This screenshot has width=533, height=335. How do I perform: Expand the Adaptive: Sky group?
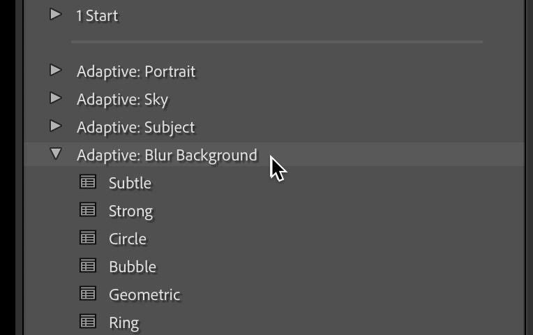click(x=56, y=98)
